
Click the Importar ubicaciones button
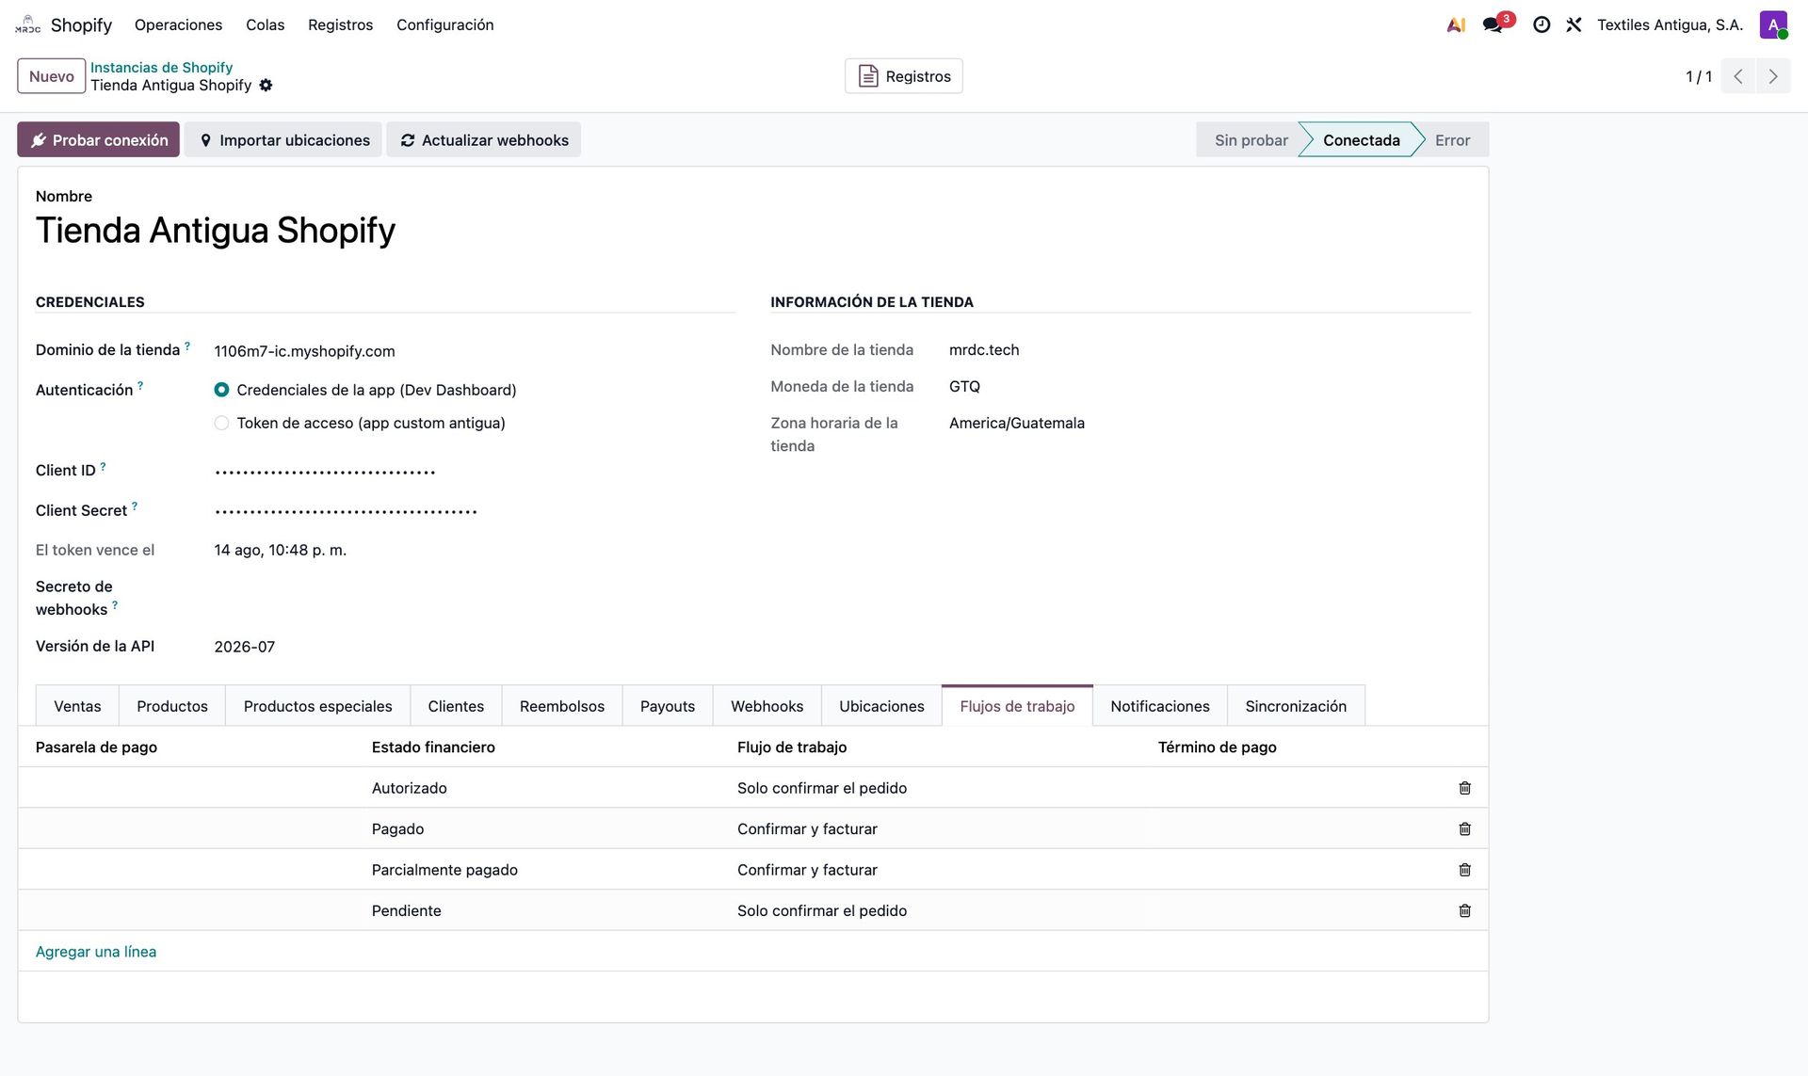283,139
